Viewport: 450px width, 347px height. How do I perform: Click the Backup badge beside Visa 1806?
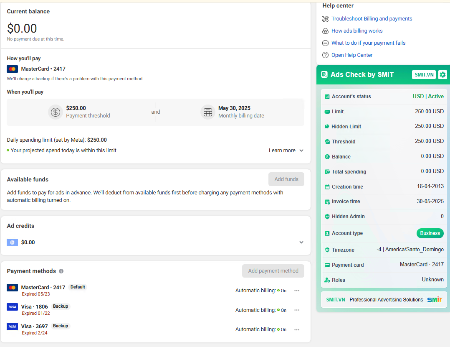tap(61, 306)
